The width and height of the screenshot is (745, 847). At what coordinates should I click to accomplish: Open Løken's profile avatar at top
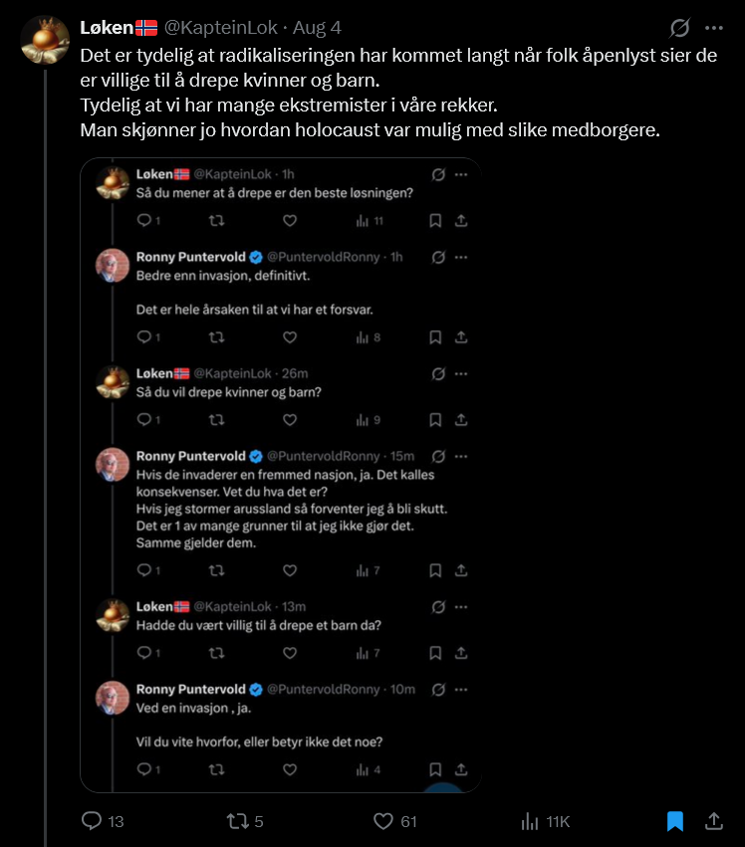click(x=45, y=40)
